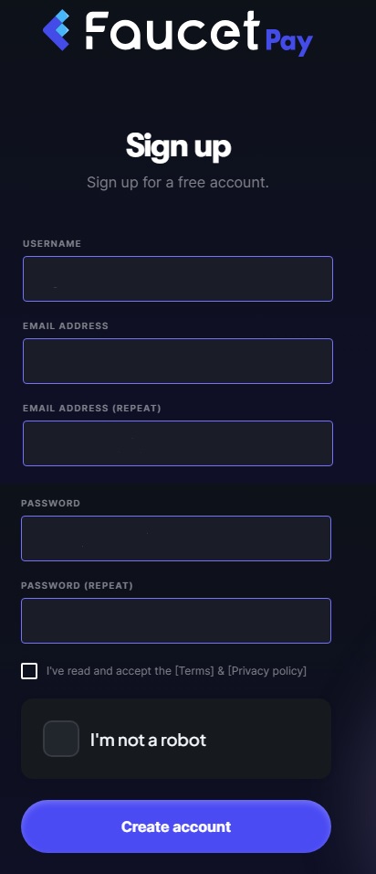The image size is (376, 874).
Task: Open the [Terms] link
Action: [x=194, y=671]
